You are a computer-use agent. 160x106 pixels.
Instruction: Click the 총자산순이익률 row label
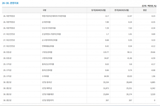point(48,64)
